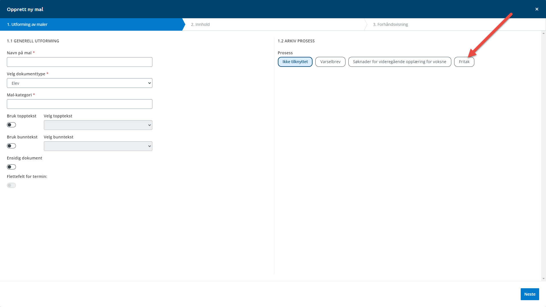Choose the Ikke tilknyttet process option
The width and height of the screenshot is (546, 307).
[295, 62]
